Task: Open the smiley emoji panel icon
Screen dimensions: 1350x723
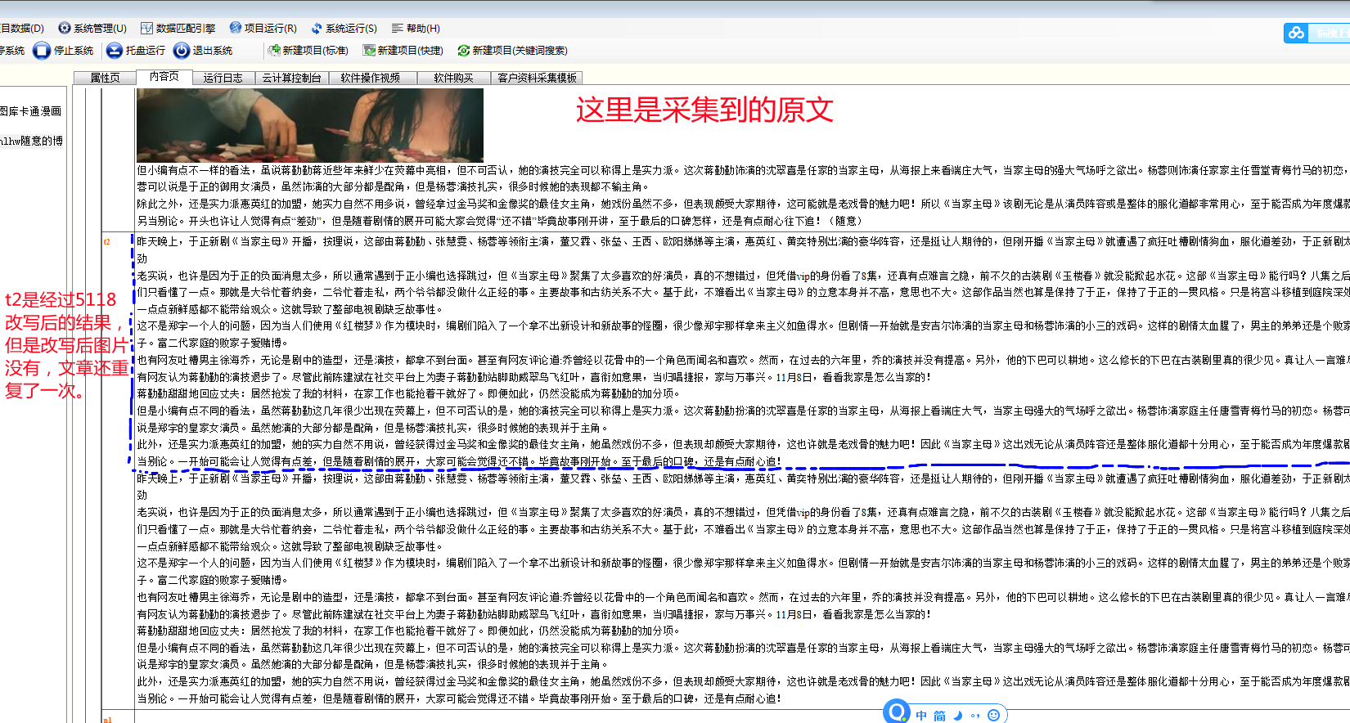Action: [993, 716]
